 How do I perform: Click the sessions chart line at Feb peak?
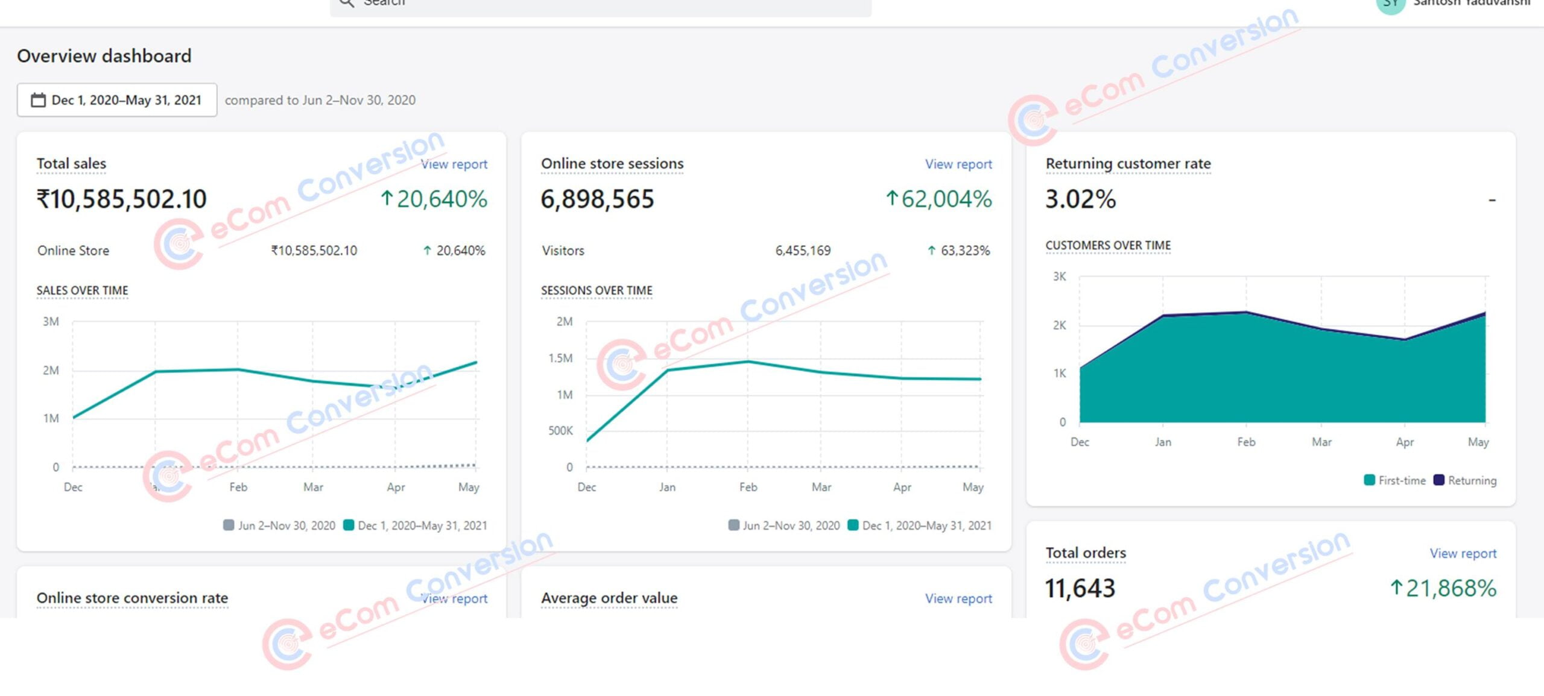point(748,362)
